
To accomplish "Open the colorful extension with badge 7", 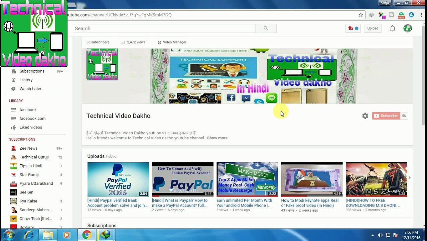I will (381, 15).
